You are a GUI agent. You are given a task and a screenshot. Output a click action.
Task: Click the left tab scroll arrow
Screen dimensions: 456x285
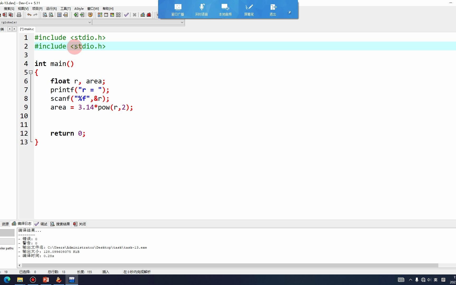pos(10,29)
